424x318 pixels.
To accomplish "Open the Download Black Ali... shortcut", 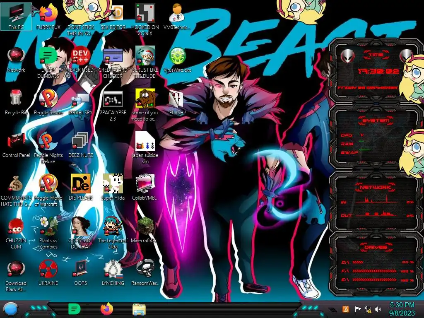I will point(16,276).
